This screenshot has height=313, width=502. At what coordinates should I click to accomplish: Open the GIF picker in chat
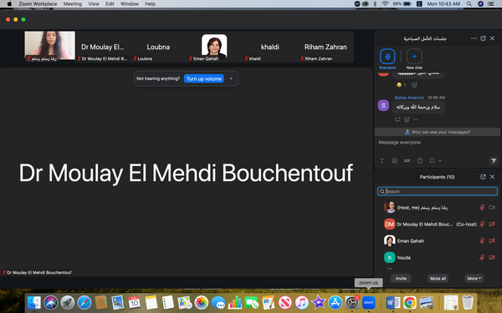tap(407, 160)
